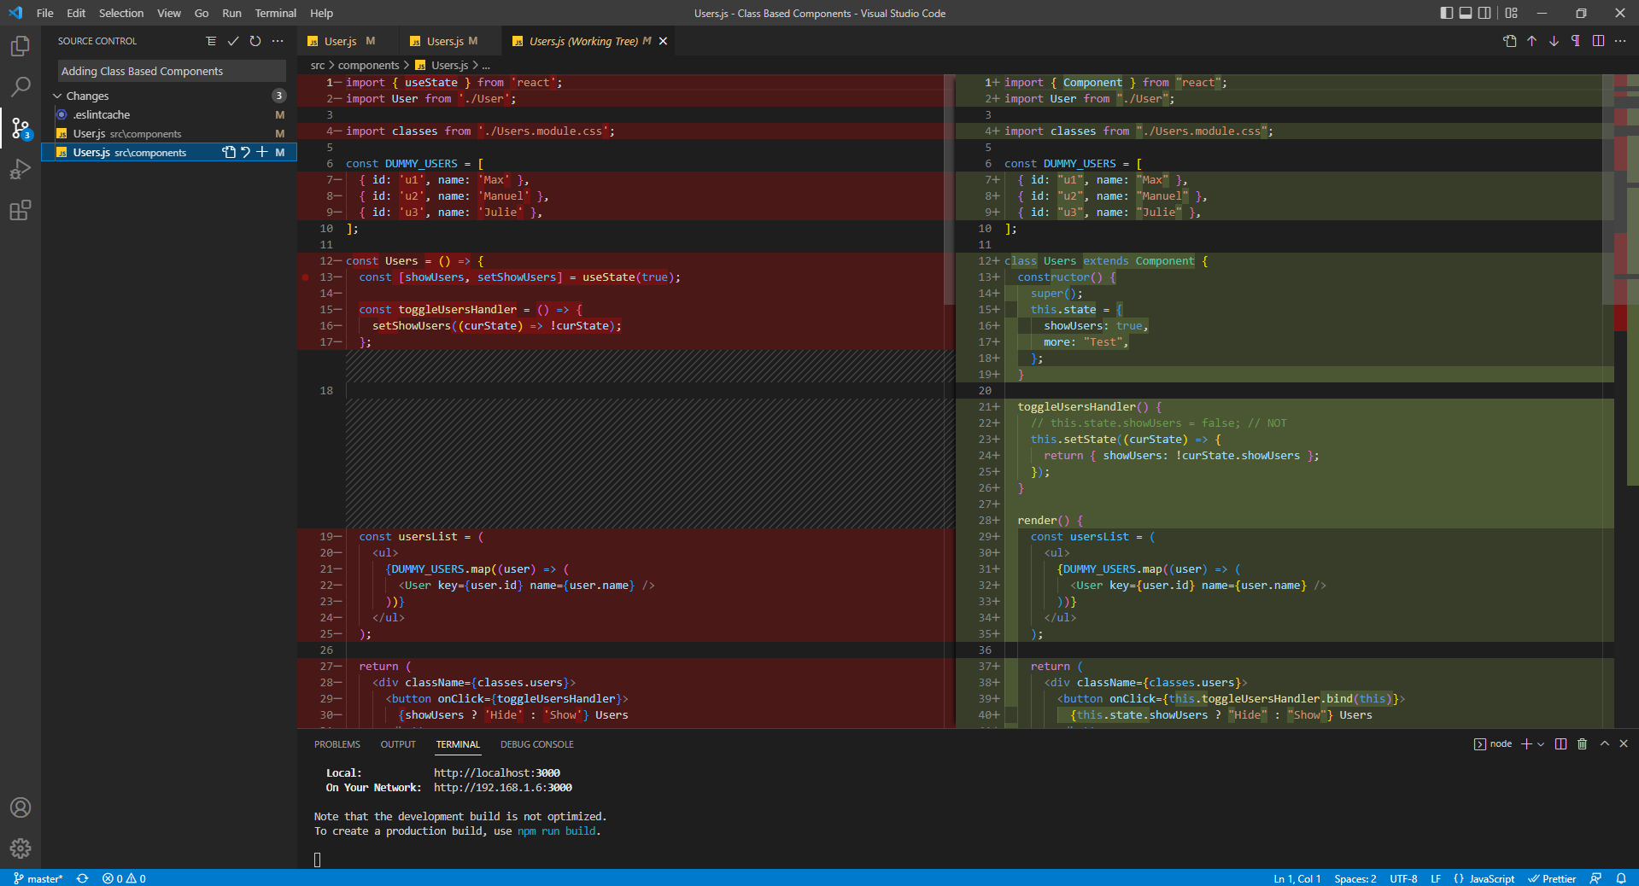Click the Prettier status bar item

[1552, 878]
